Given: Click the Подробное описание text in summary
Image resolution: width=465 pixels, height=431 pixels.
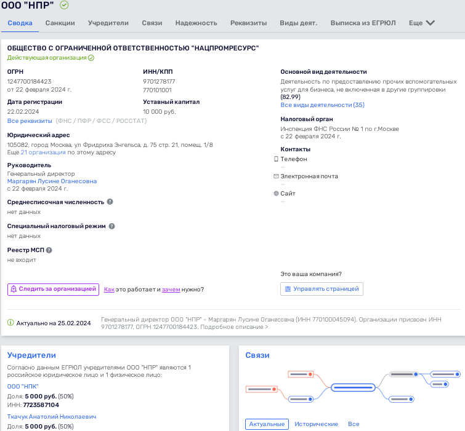Looking at the screenshot, I should [234, 327].
